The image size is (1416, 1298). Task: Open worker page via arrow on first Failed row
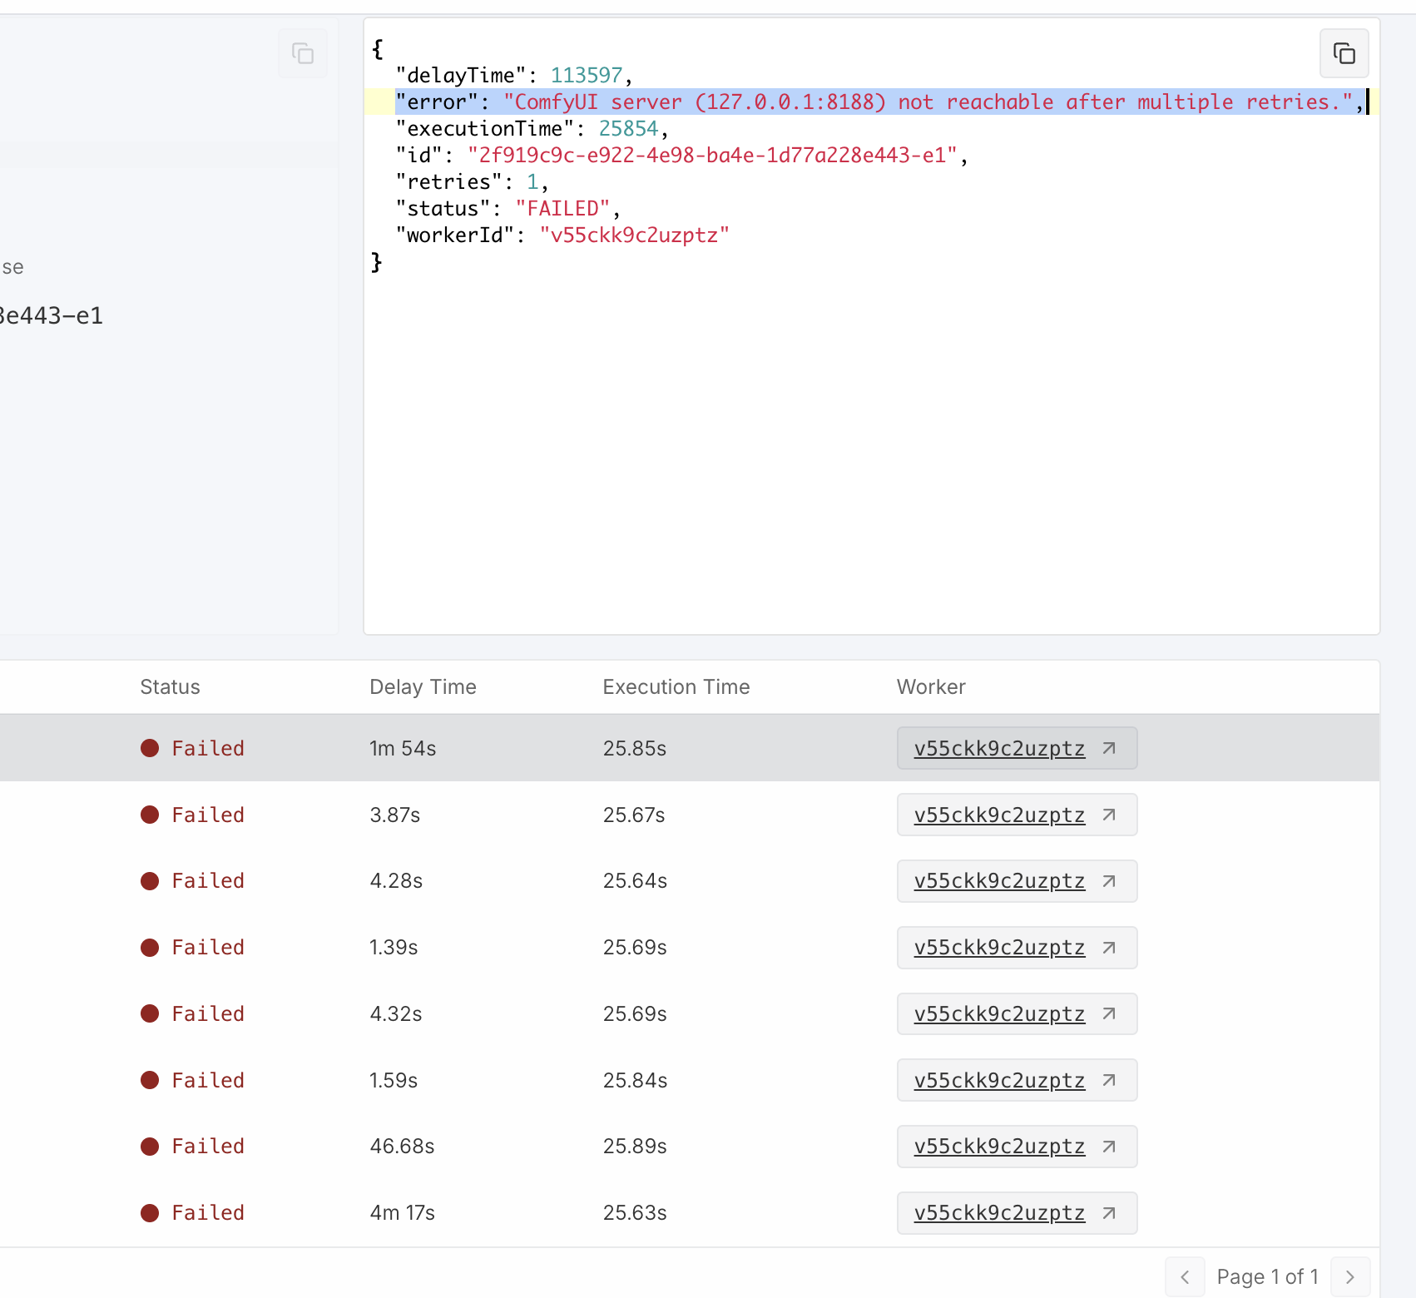point(1109,748)
